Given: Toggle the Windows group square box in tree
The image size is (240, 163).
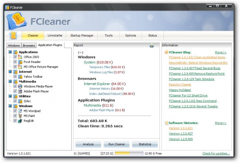Looking at the screenshot, I should [x=10, y=106].
